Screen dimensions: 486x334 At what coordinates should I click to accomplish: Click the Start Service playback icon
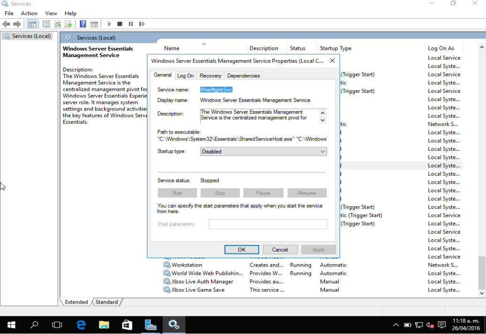109,24
